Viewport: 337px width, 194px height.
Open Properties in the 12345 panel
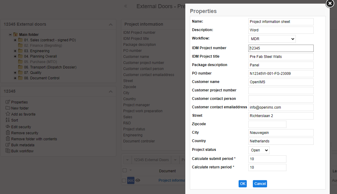point(19,102)
